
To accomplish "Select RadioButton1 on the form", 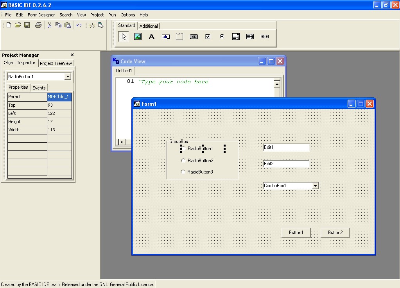I will [x=200, y=148].
